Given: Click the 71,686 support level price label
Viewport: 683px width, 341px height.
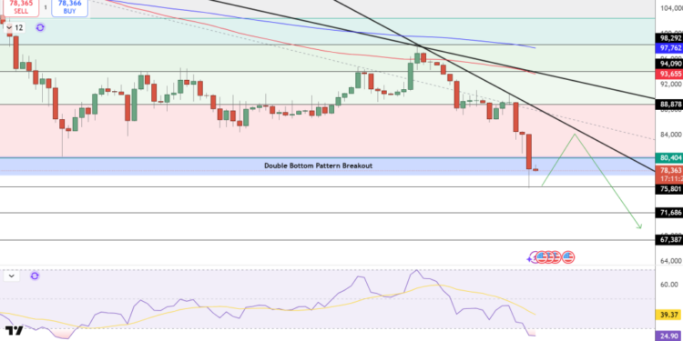Looking at the screenshot, I should [670, 212].
